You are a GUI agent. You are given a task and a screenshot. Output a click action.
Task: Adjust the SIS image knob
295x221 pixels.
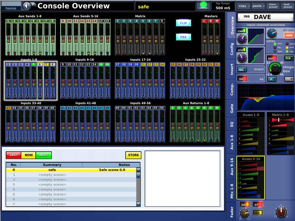244,213
